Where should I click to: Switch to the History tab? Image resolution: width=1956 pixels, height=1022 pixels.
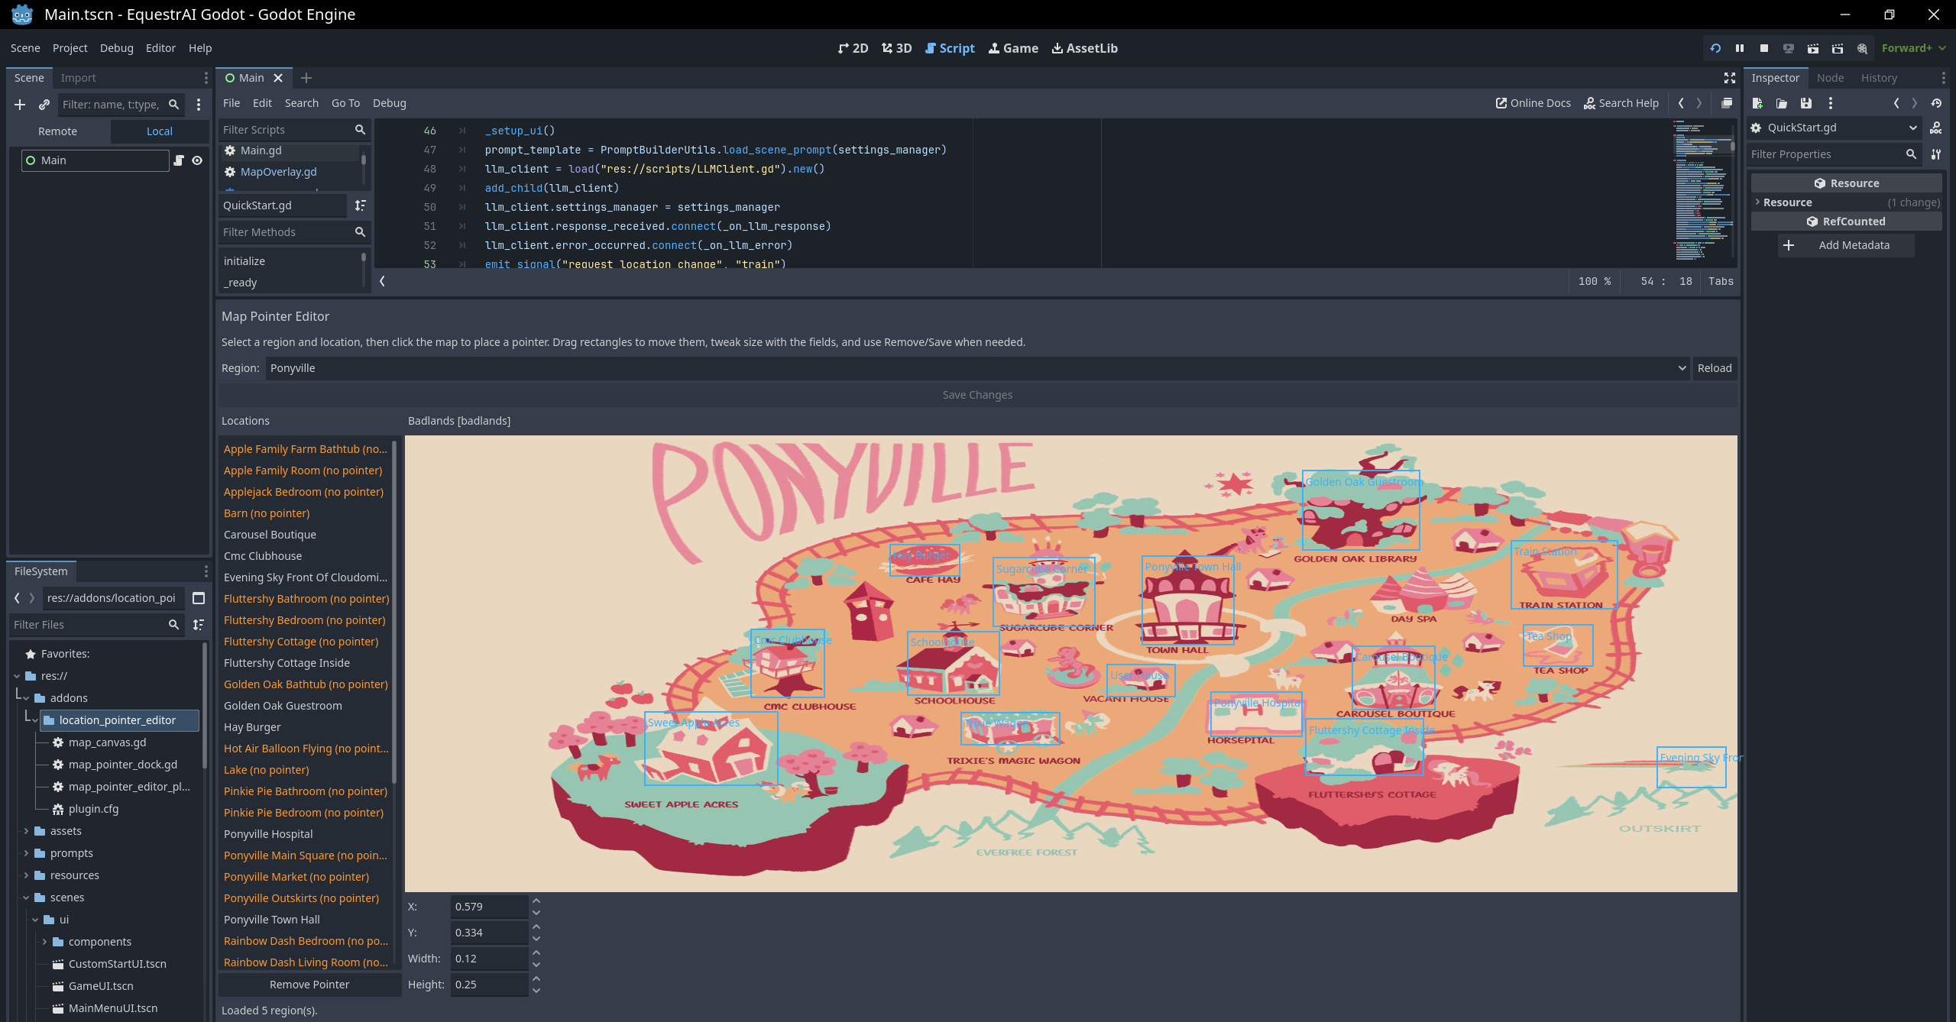pos(1879,78)
